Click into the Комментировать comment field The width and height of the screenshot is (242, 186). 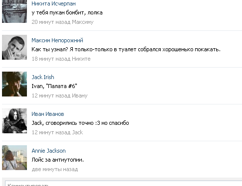click(123, 184)
